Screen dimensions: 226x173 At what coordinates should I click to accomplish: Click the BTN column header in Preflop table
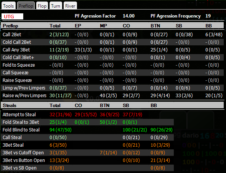pyautogui.click(x=155, y=26)
